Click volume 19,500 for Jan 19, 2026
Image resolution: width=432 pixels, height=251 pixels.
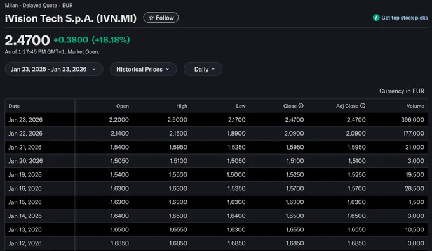click(x=415, y=174)
